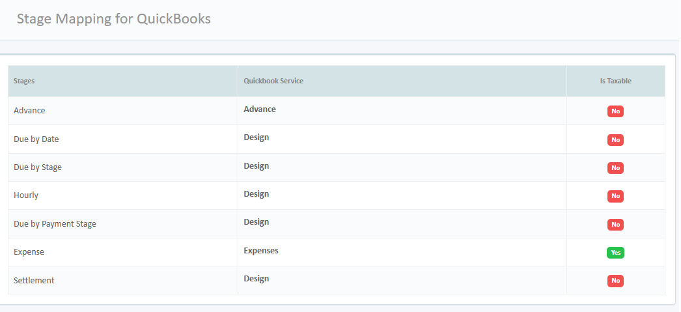
Task: Click the Is Taxable column header
Action: click(615, 81)
